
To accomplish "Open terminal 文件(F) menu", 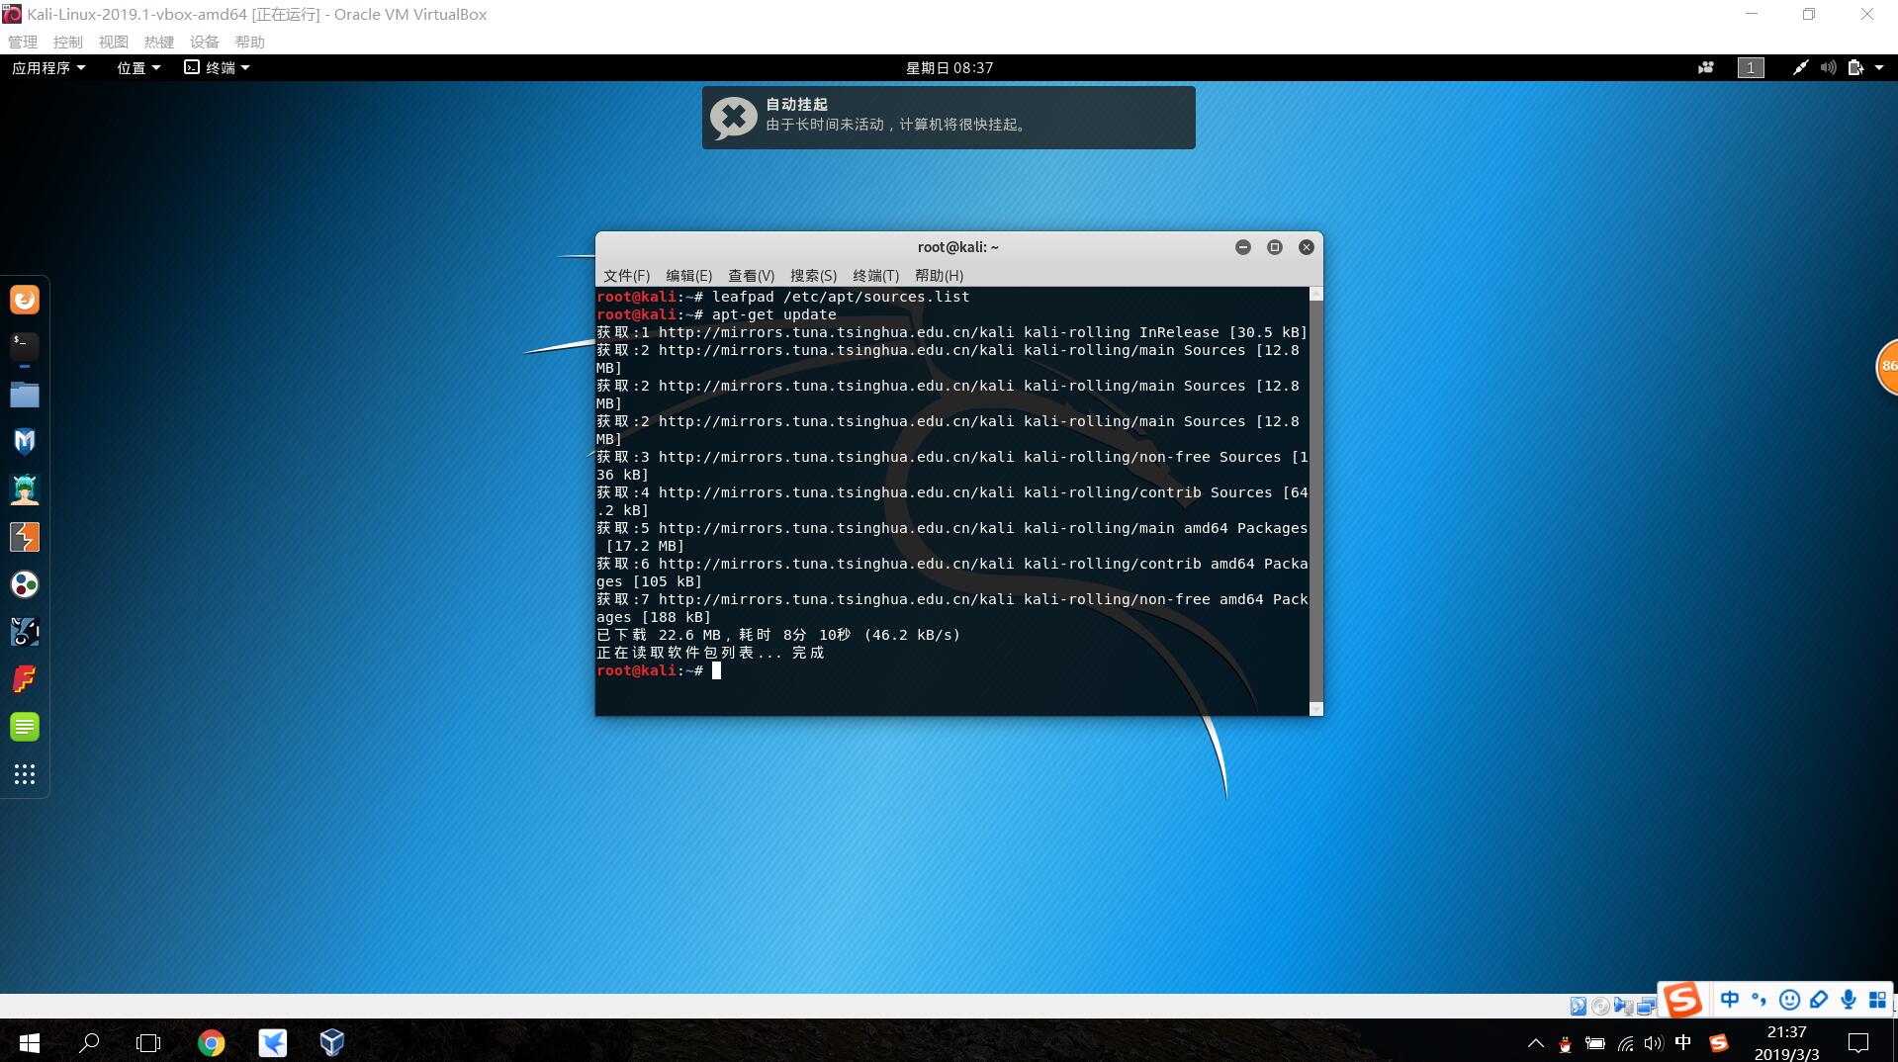I will (x=626, y=275).
